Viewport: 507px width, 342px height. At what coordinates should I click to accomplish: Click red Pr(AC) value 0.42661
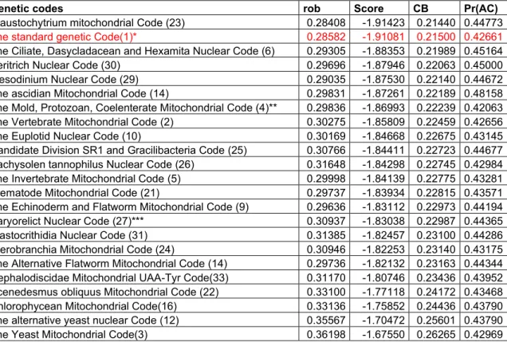[x=483, y=37]
